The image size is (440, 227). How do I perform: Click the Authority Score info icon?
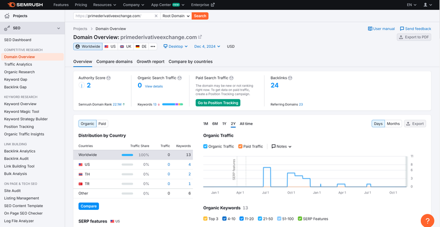coord(108,78)
